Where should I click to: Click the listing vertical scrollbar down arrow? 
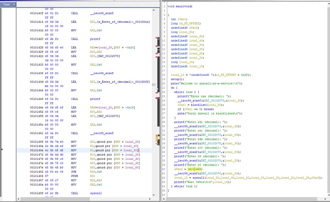click(154, 195)
